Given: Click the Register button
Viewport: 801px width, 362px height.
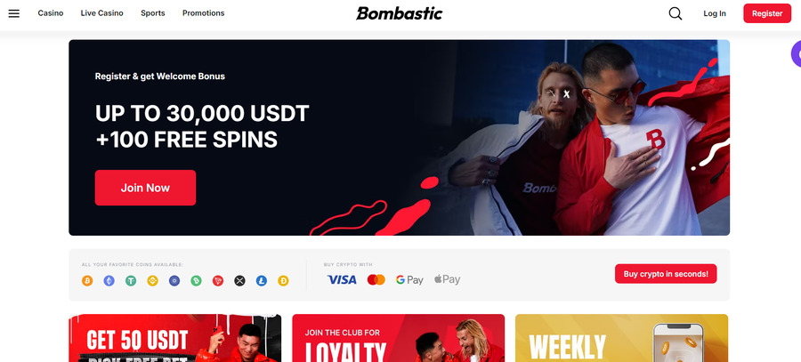Looking at the screenshot, I should tap(767, 13).
